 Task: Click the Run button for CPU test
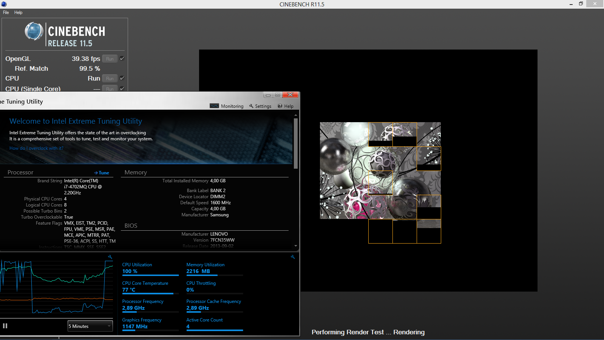coord(110,78)
